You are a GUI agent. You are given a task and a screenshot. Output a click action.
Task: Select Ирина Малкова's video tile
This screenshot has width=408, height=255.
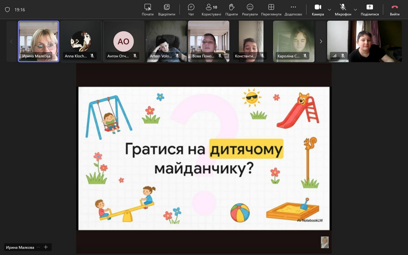coord(39,41)
